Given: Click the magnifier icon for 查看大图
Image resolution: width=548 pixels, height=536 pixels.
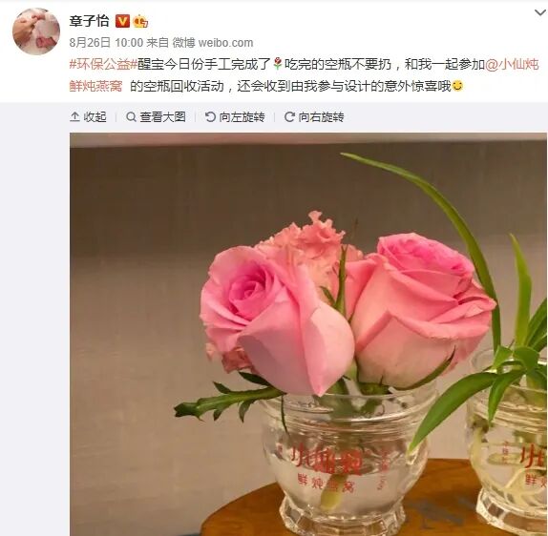Looking at the screenshot, I should coord(131,116).
